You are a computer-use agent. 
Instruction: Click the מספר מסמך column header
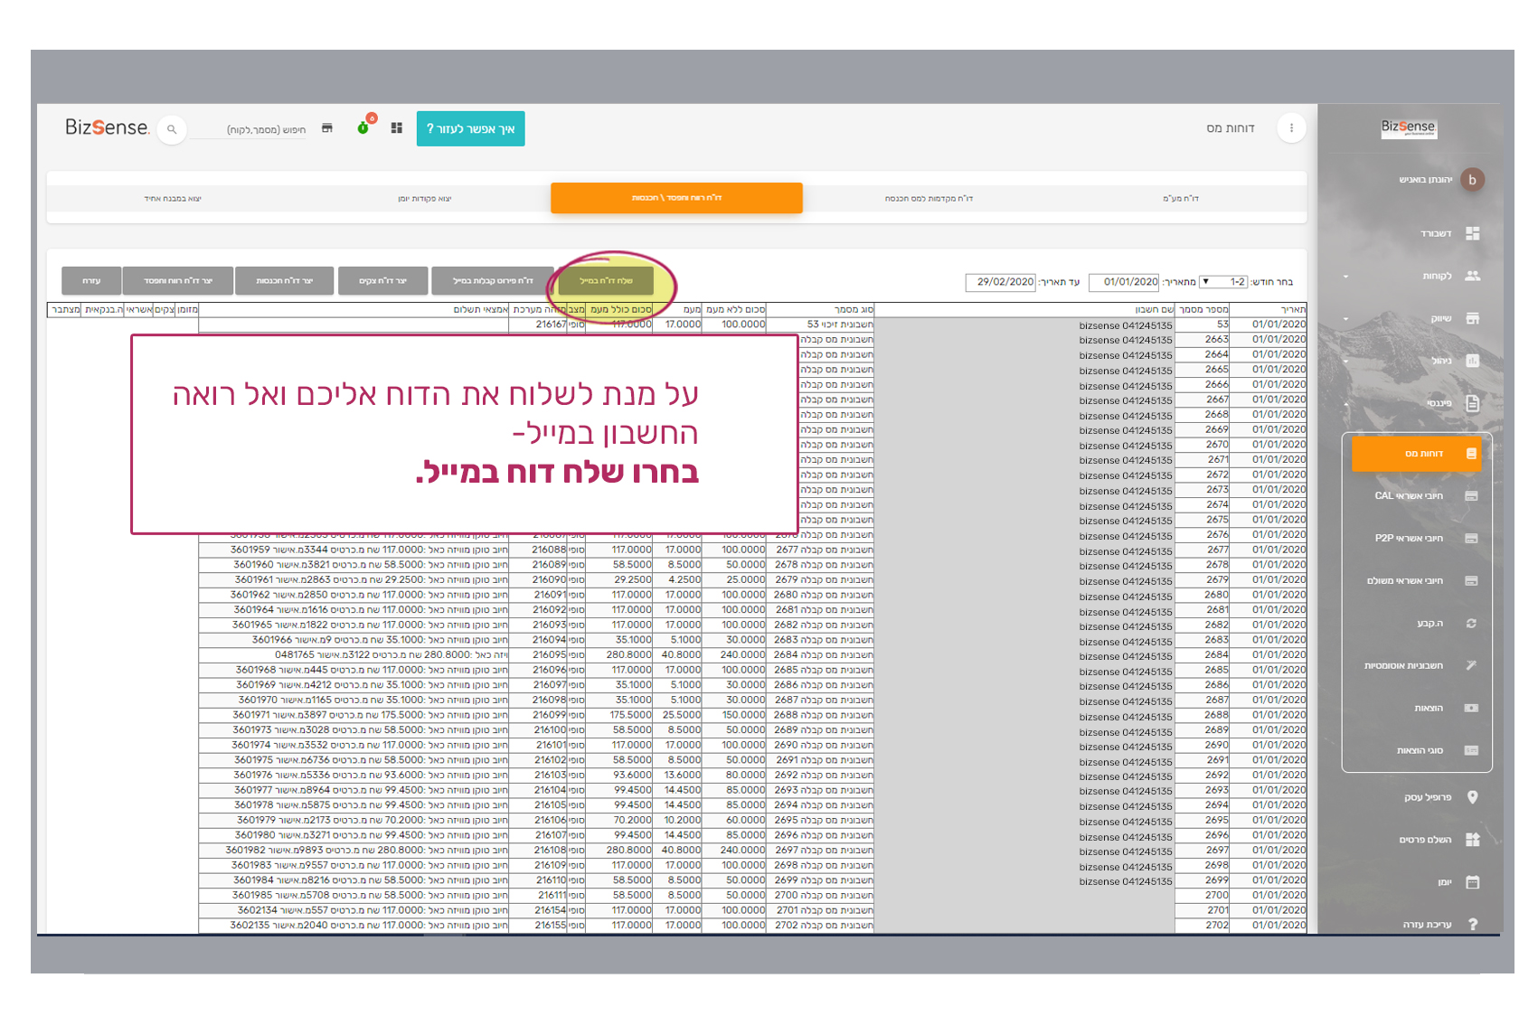(1203, 310)
